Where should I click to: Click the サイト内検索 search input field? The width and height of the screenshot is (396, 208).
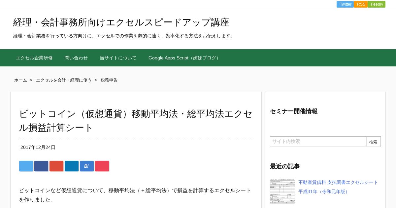pos(318,142)
